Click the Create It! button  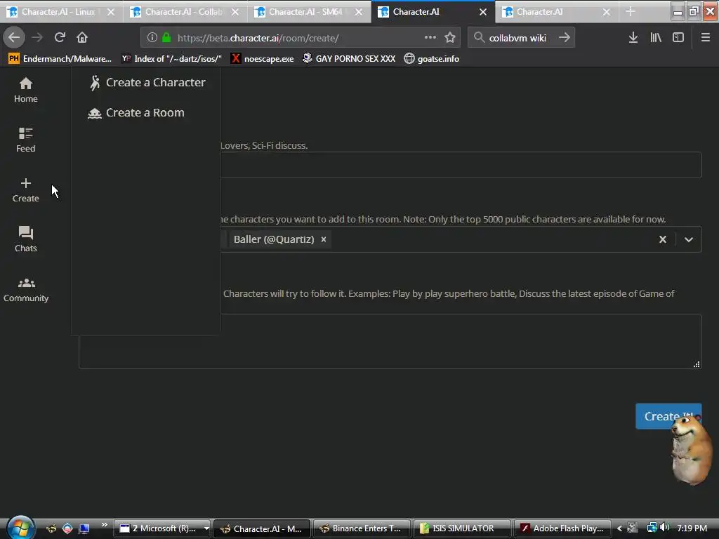pos(668,416)
